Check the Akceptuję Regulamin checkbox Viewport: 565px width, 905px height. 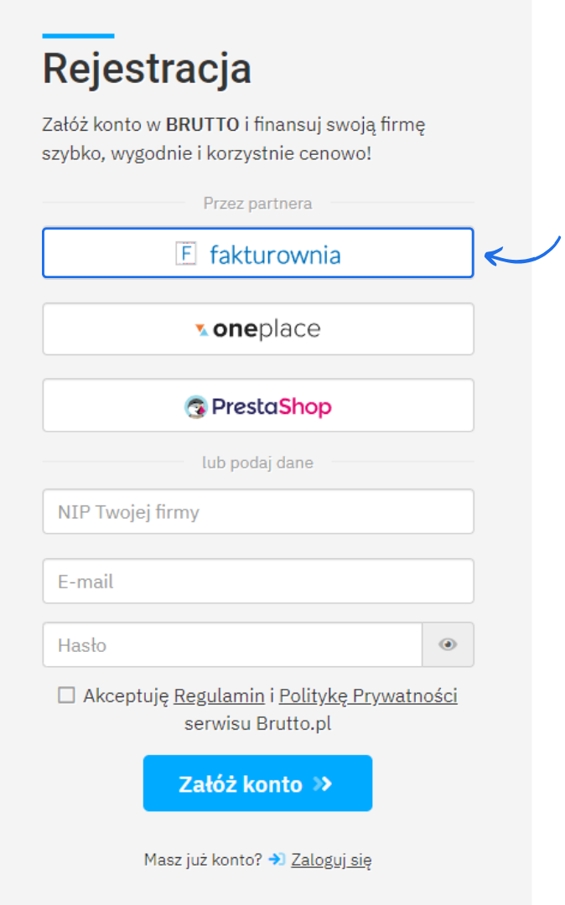66,694
